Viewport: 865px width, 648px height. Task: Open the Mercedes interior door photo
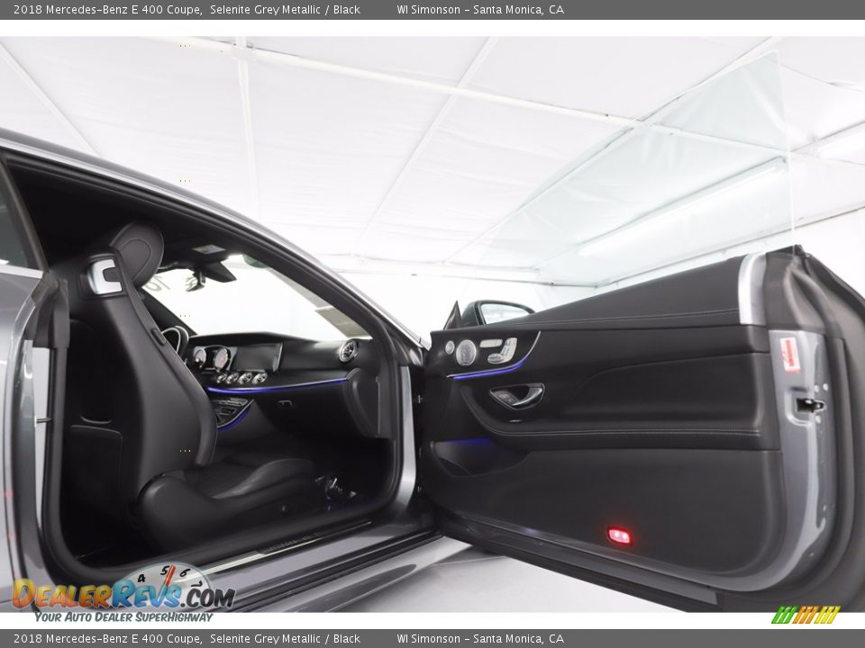tap(432, 324)
